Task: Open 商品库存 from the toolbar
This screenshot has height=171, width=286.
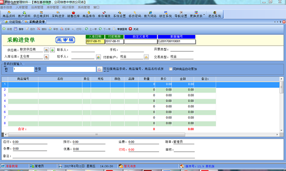Action: click(89, 14)
